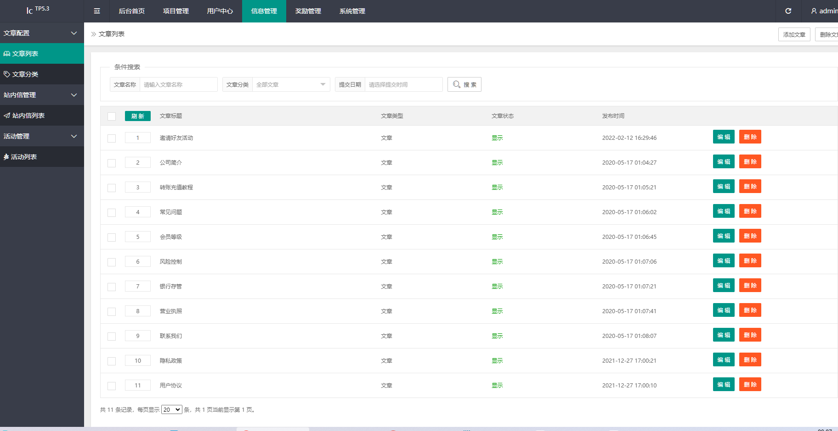Click the refresh icon in top bar
Image resolution: width=838 pixels, height=431 pixels.
pyautogui.click(x=788, y=11)
